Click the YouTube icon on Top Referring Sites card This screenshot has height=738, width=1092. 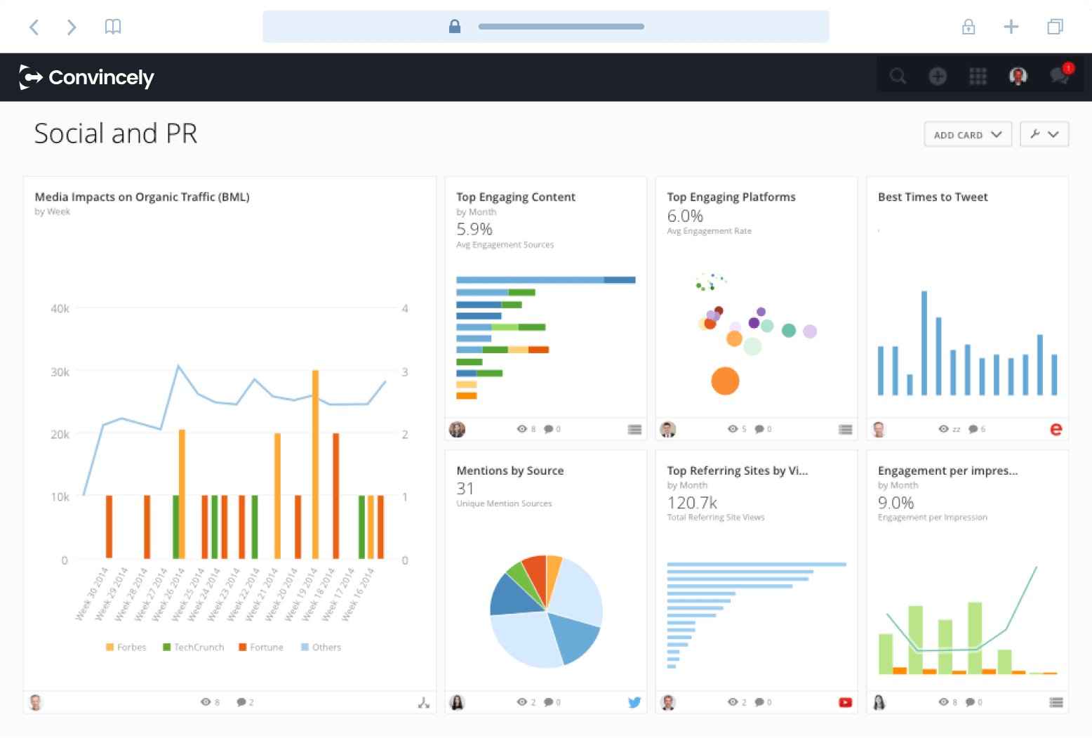pyautogui.click(x=845, y=702)
